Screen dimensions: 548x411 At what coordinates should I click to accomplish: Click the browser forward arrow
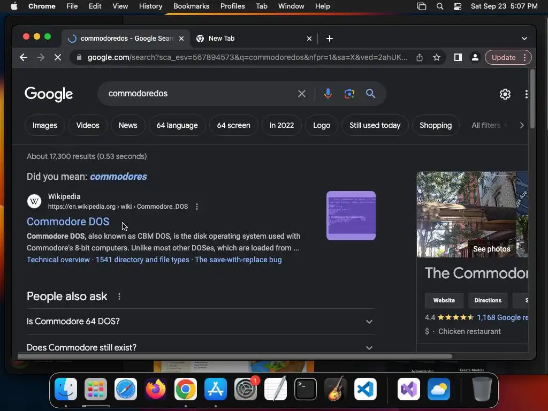(41, 57)
